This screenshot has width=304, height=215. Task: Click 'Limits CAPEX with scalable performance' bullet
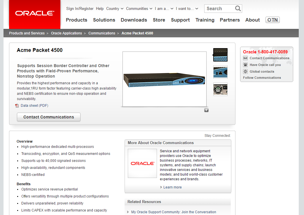coord(64,210)
